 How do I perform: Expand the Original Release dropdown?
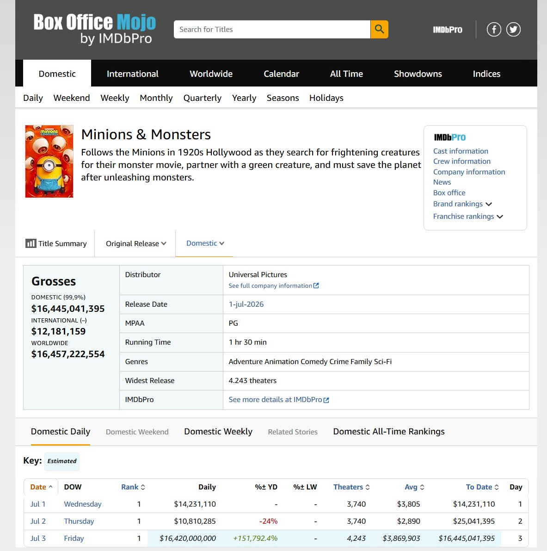(x=136, y=243)
